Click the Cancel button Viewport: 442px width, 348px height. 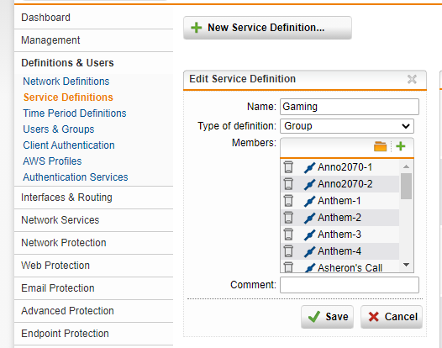(x=392, y=317)
